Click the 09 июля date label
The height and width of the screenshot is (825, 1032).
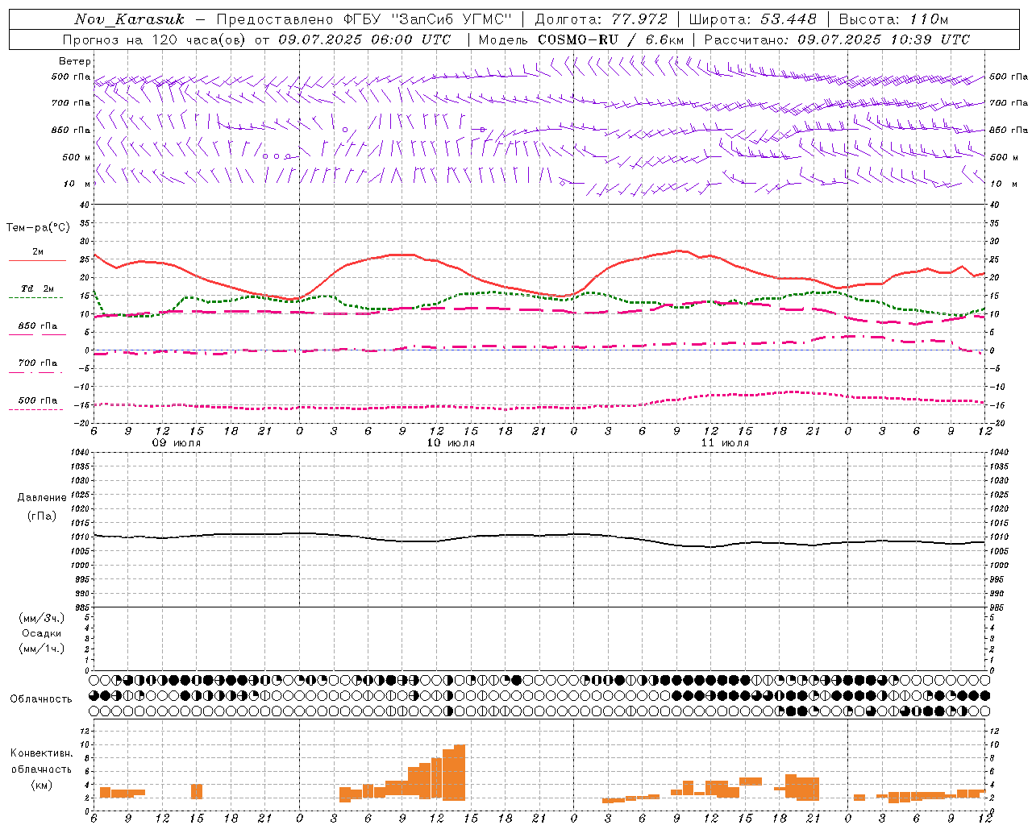pyautogui.click(x=177, y=443)
